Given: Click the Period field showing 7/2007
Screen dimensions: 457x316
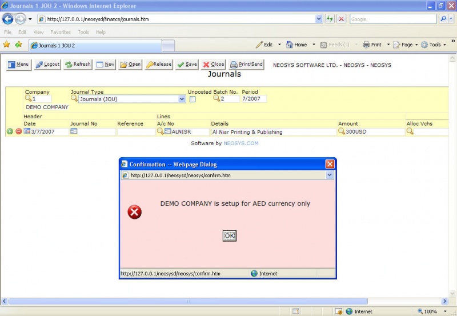Looking at the screenshot, I should click(254, 99).
